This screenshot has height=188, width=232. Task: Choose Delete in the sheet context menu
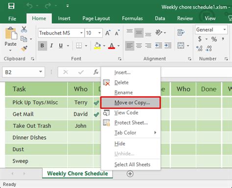pyautogui.click(x=131, y=82)
